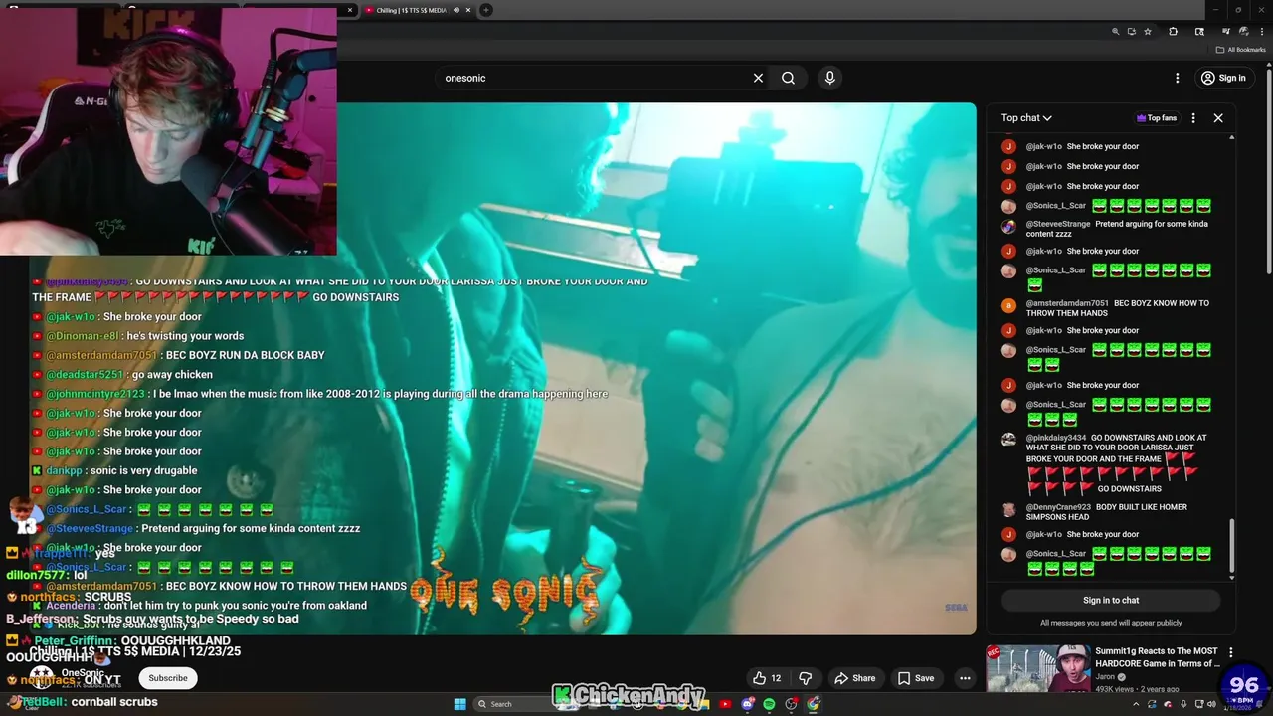Open YouTube settings three-dot menu beside Sign in
Screen dimensions: 1273x716
coord(1177,78)
